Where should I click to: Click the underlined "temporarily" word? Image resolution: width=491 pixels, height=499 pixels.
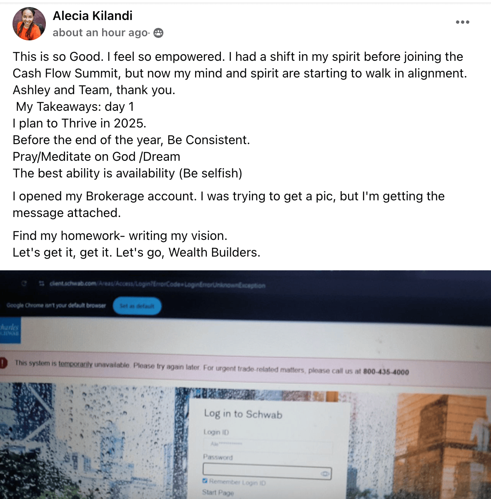[75, 364]
